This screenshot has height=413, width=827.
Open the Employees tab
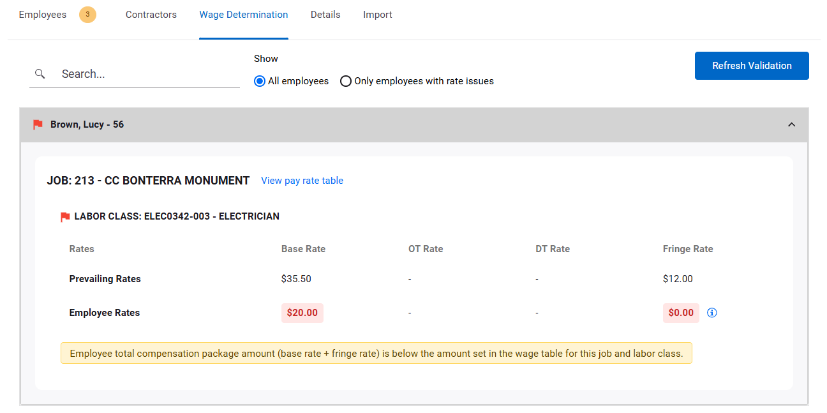(43, 14)
